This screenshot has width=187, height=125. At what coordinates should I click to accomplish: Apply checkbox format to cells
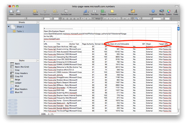116,19
